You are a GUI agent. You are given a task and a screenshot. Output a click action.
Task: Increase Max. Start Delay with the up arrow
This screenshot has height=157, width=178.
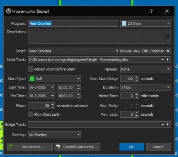pos(136,77)
